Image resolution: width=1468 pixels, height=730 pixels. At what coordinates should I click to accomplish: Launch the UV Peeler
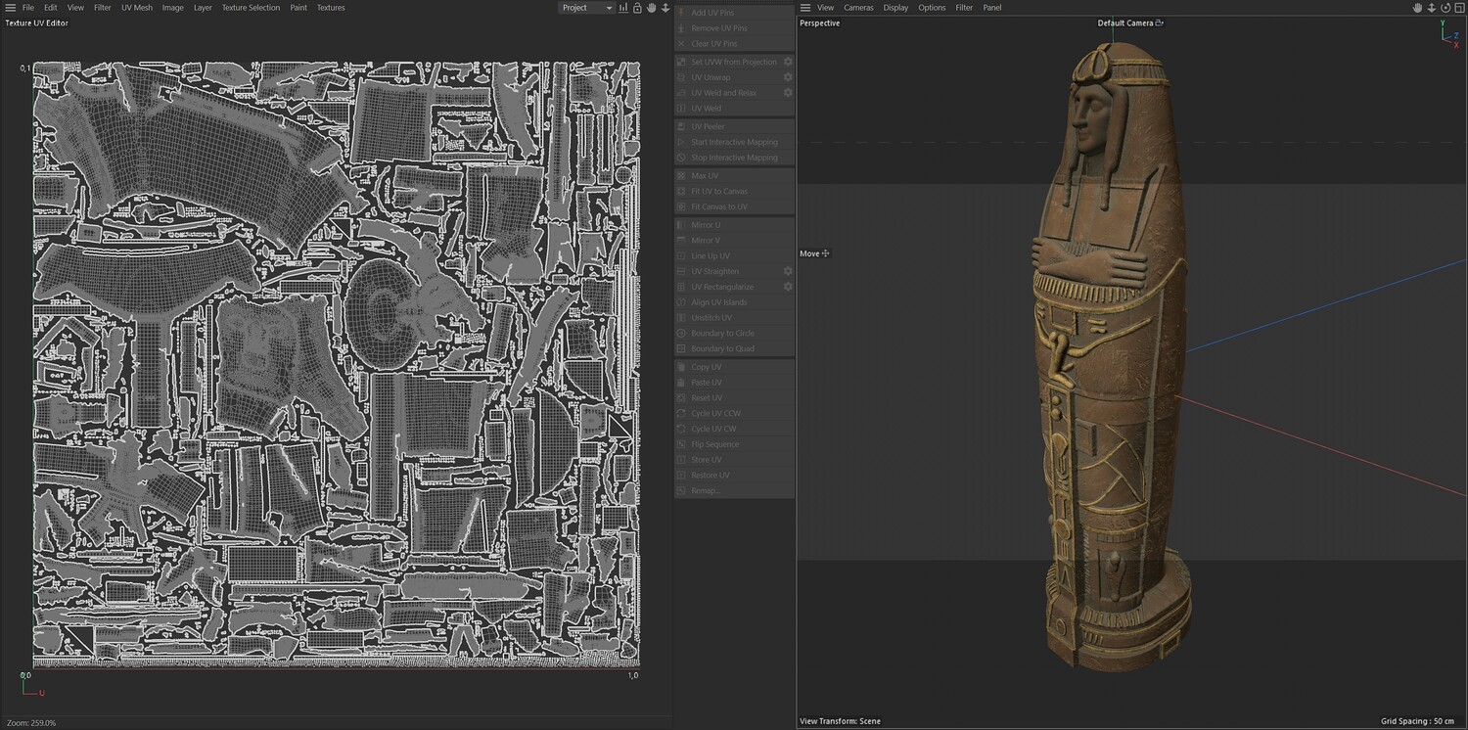(x=734, y=126)
